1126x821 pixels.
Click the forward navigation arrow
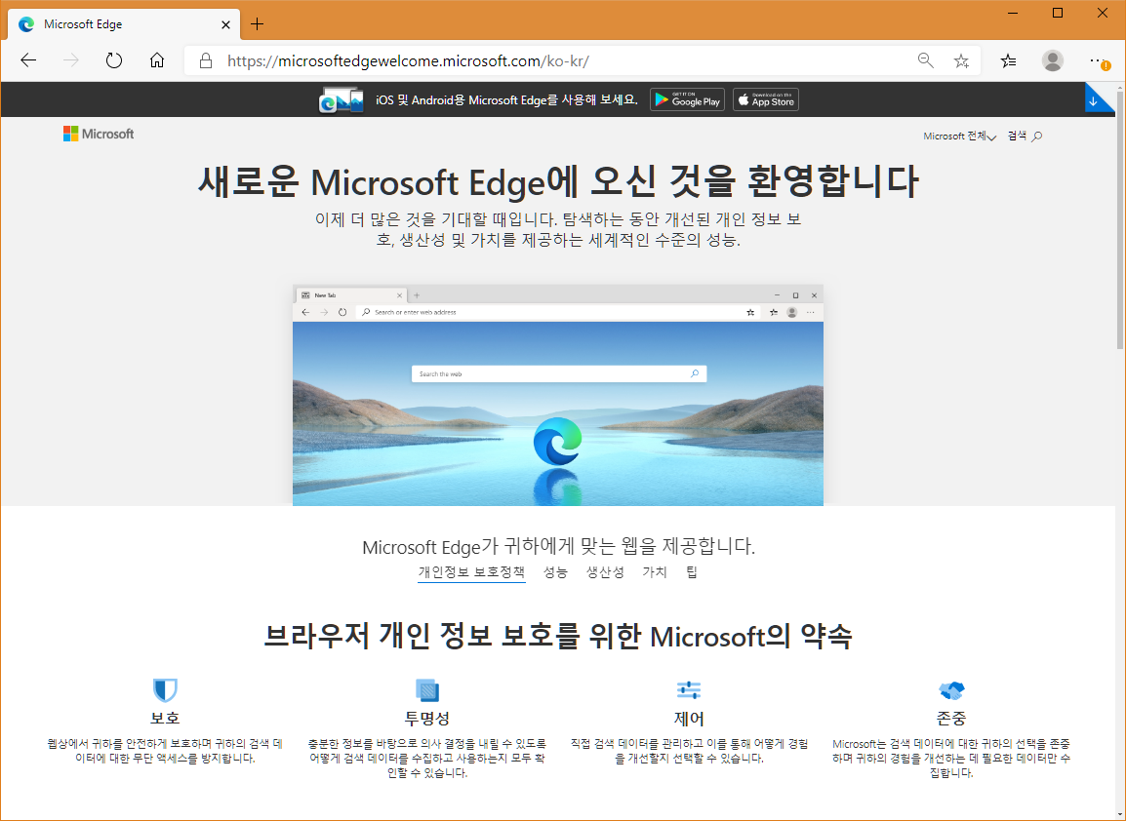click(x=71, y=61)
